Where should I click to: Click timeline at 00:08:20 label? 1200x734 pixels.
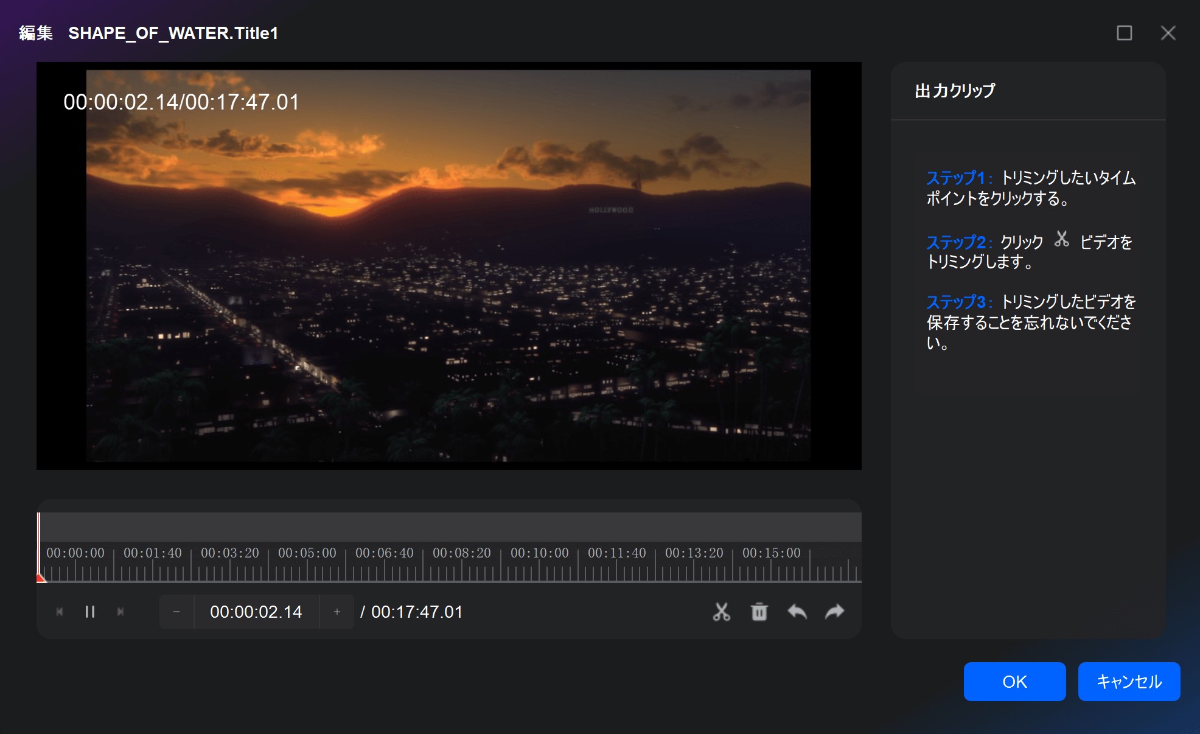[462, 553]
